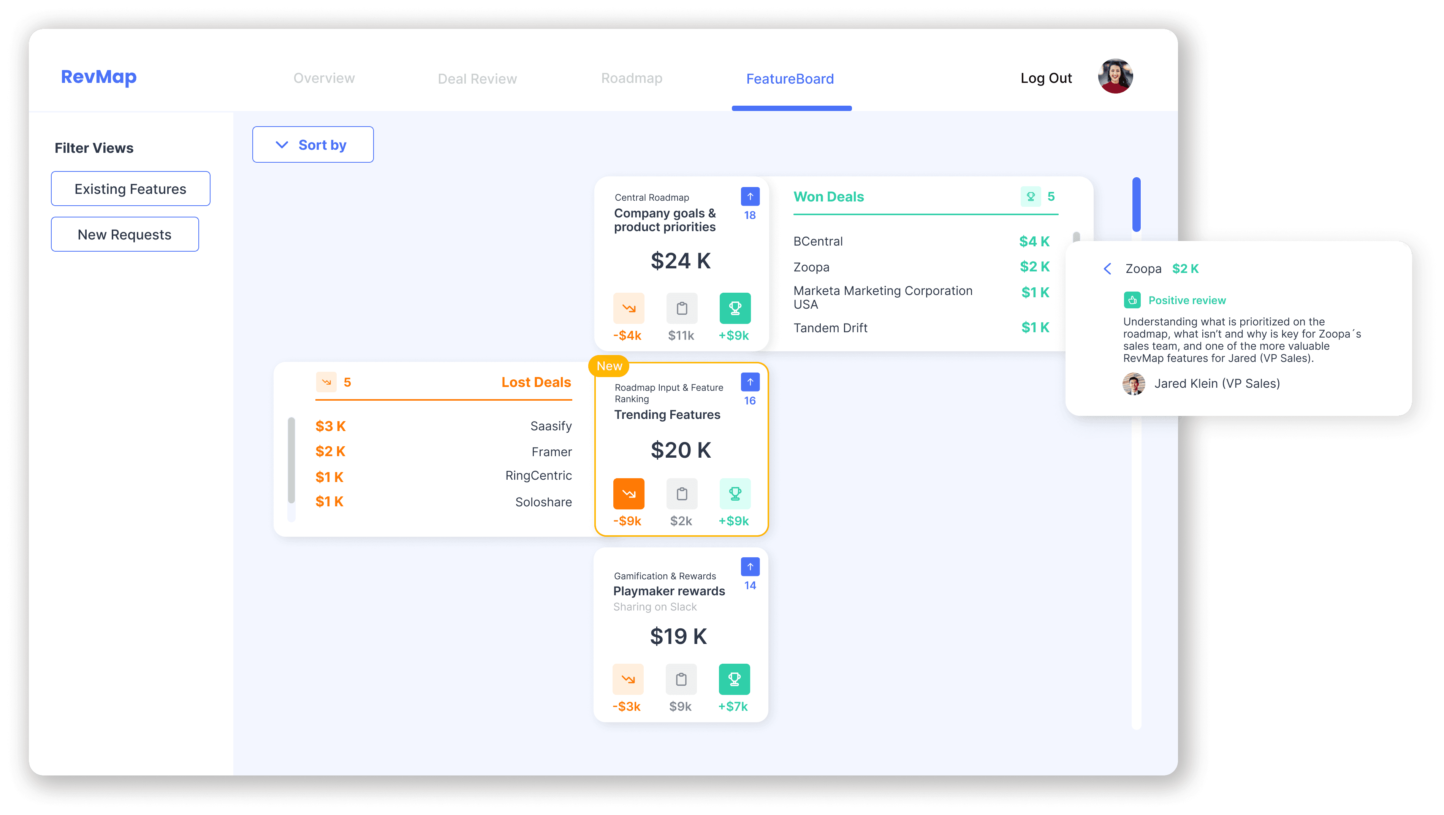Click the green trophy icon on the $24 K card

click(734, 309)
